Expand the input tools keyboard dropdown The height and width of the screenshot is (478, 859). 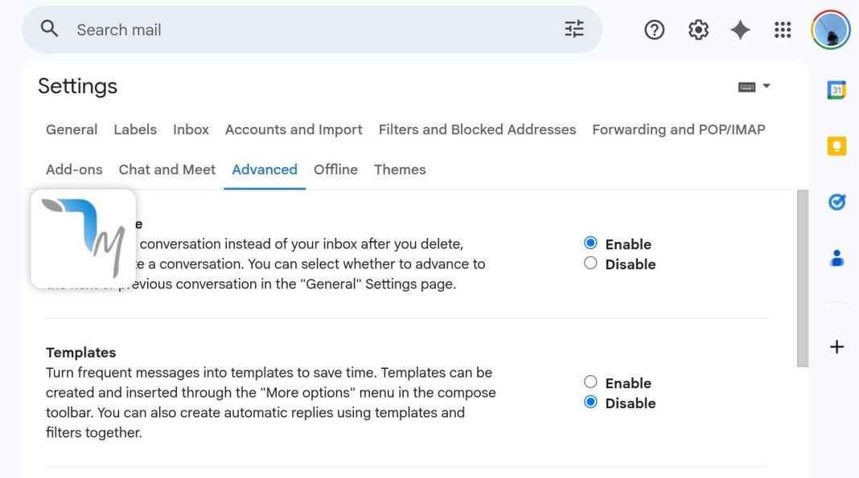[x=766, y=87]
